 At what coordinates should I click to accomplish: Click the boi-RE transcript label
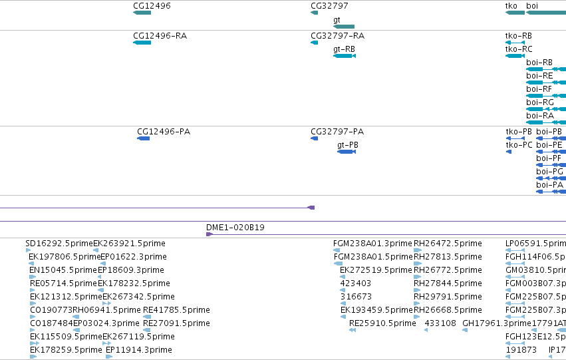[539, 76]
